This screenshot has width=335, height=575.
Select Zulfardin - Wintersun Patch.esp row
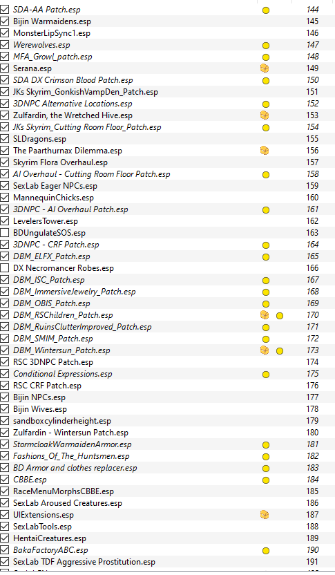click(167, 433)
